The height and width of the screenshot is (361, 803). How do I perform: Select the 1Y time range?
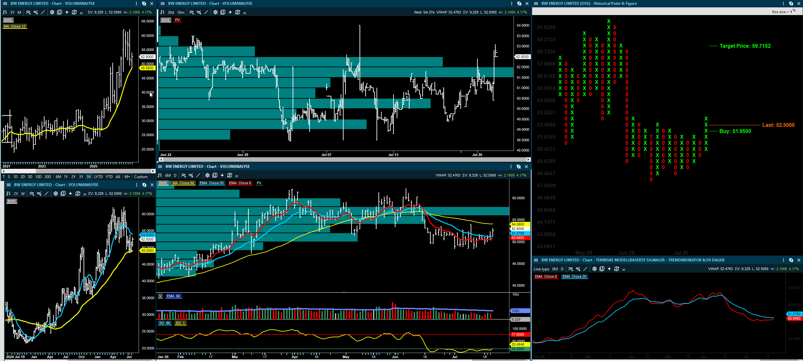click(x=66, y=176)
